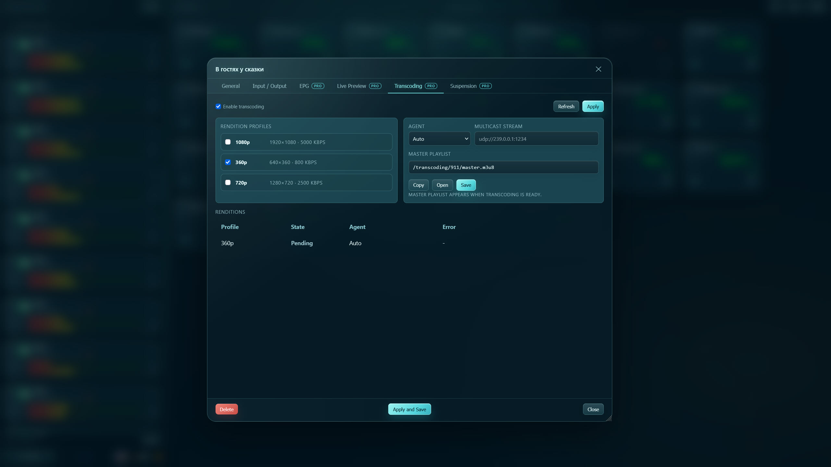831x467 pixels.
Task: Click the Profile column header
Action: 230,227
